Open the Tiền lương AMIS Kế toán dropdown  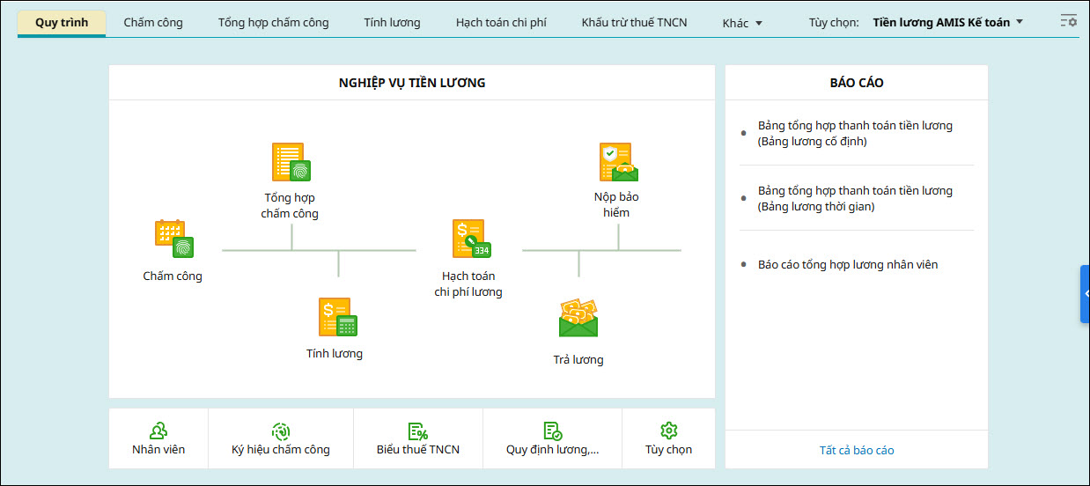tap(947, 22)
